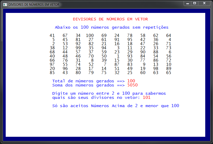Screen dimensions: 213x144
Task: Maximize the console window
Action: click(x=195, y=3)
